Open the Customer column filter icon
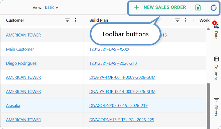The width and height of the screenshot is (221, 129). click(67, 20)
